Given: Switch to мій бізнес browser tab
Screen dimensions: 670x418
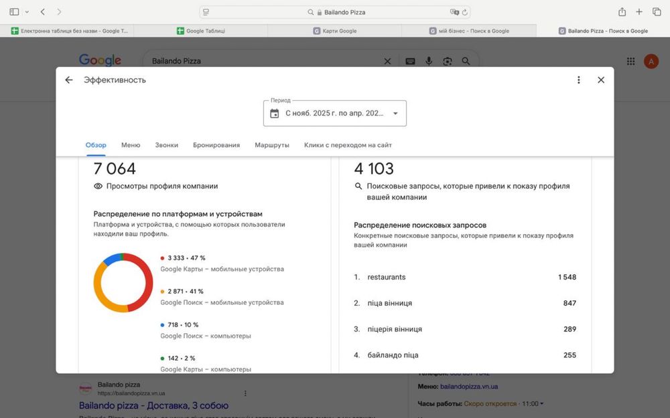Looking at the screenshot, I should coord(469,31).
